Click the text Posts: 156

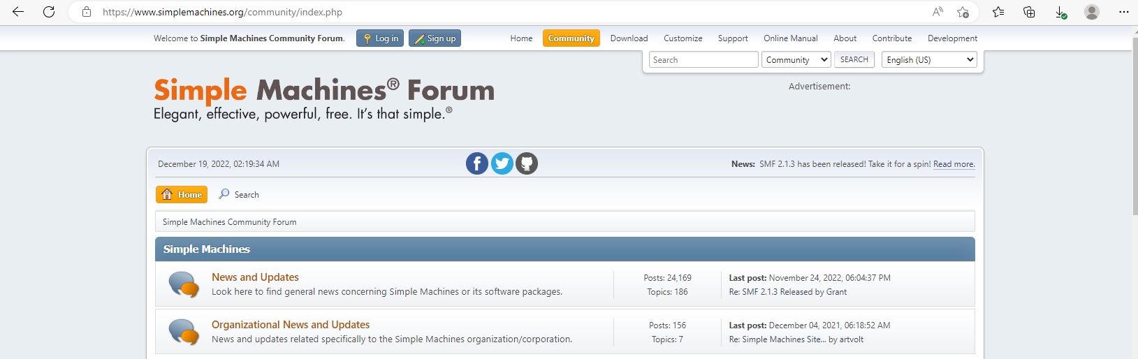(x=667, y=325)
